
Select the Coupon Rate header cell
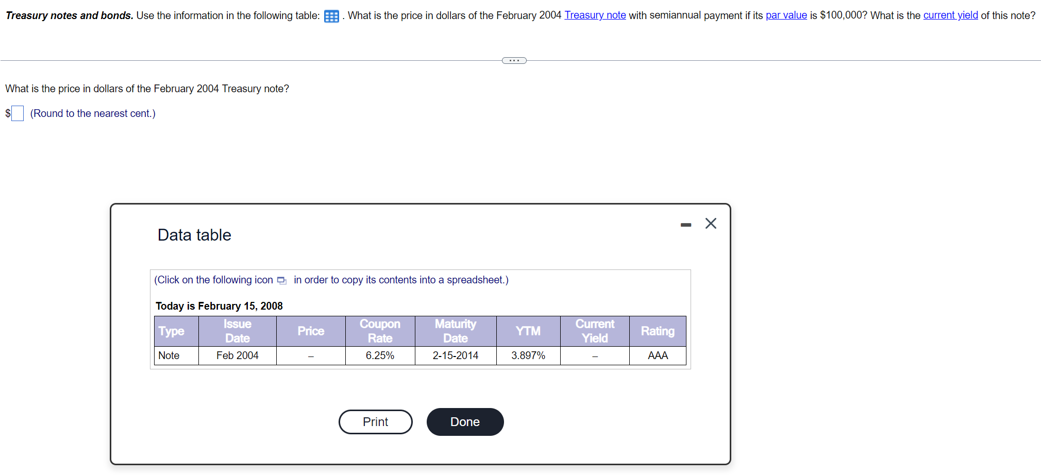[380, 331]
